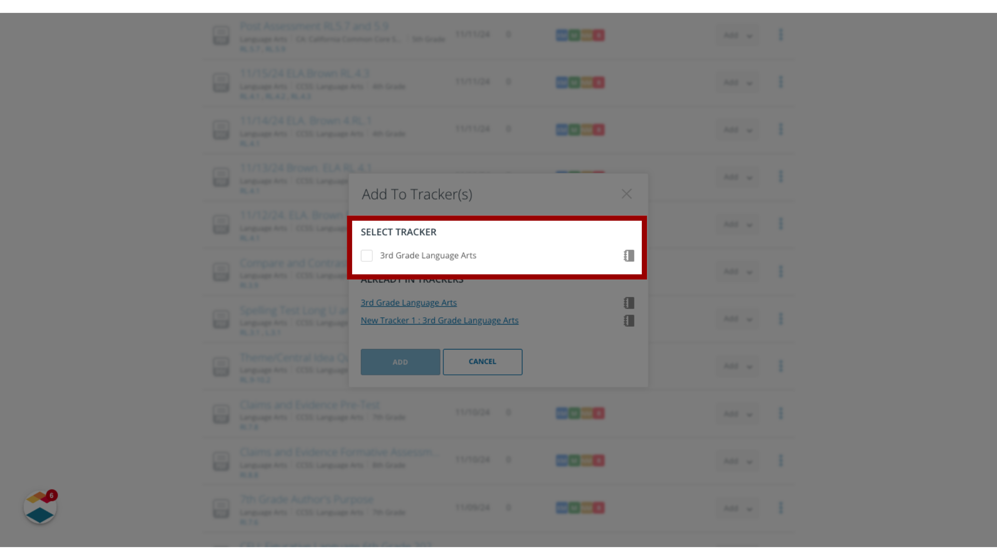Viewport: 997px width, 560px height.
Task: Open the 'New Tracker 1 : 3rd Grade Language Arts' tracker link
Action: (440, 320)
